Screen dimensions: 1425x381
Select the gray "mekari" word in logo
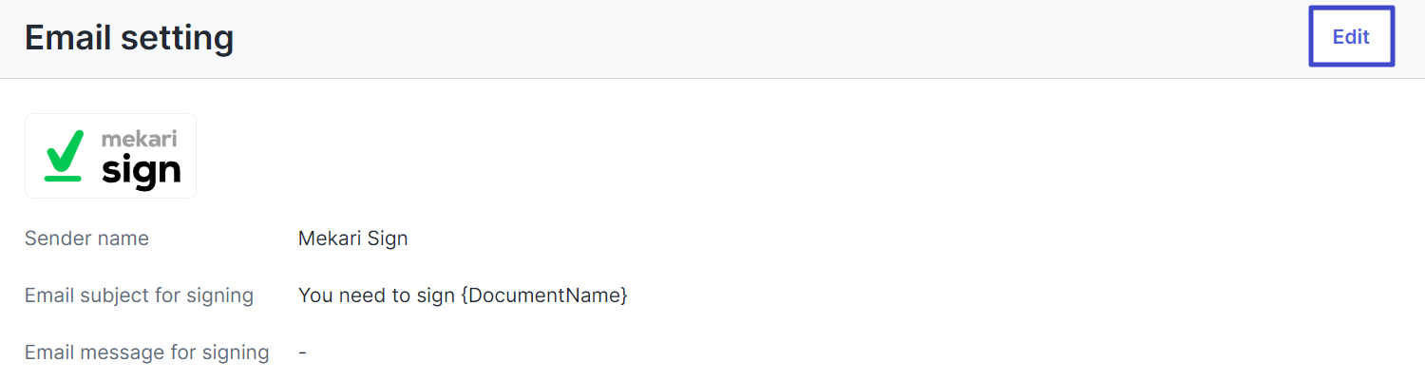(x=139, y=139)
